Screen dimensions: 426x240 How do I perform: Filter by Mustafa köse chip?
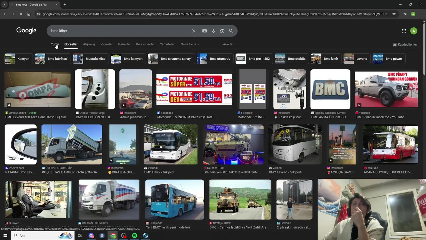tap(91, 59)
